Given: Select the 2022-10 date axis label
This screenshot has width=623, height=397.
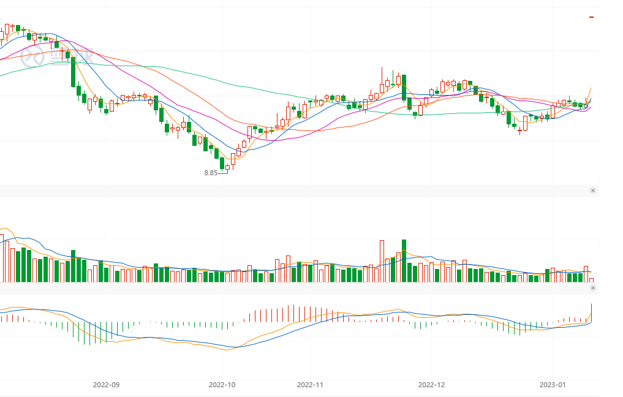Looking at the screenshot, I should tap(222, 385).
